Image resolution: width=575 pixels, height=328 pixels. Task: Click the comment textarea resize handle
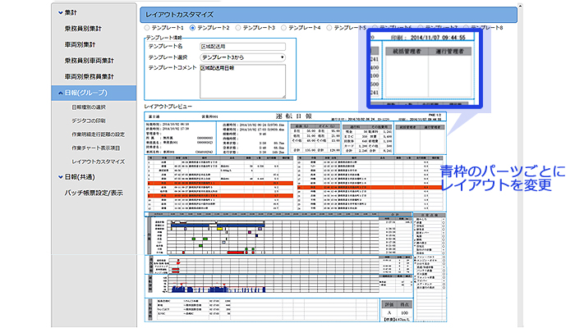(283, 97)
